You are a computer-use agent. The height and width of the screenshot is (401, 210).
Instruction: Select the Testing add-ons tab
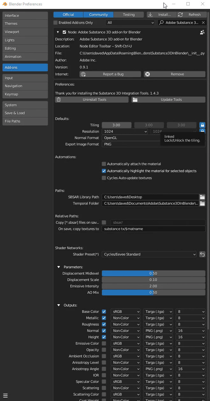(x=129, y=15)
